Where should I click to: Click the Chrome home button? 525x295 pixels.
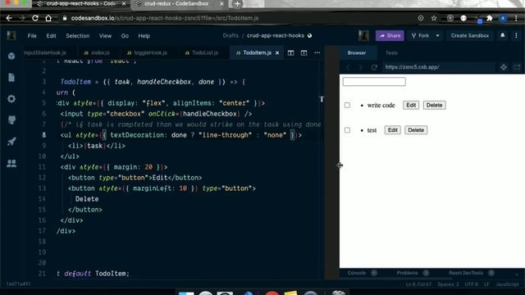(48, 18)
